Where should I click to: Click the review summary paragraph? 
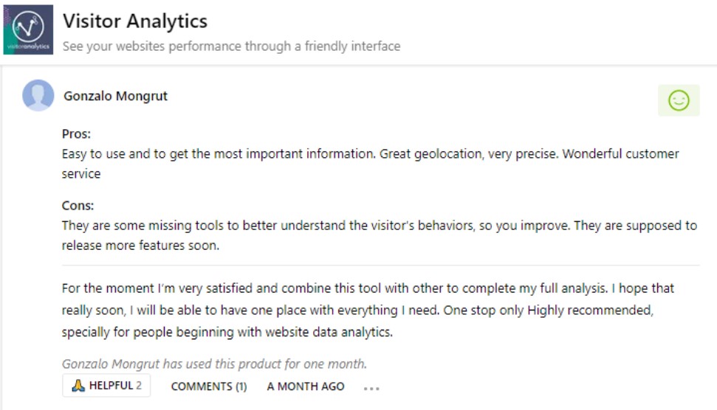click(367, 288)
